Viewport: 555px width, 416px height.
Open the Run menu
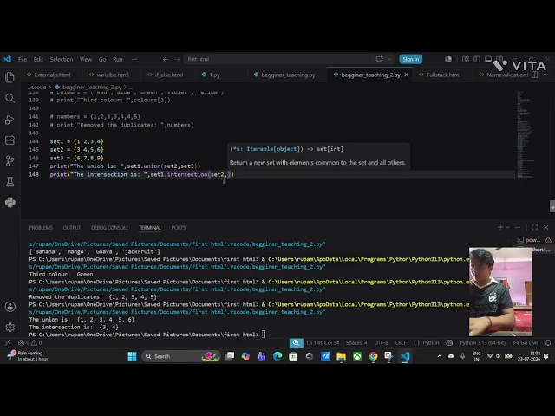click(x=118, y=59)
